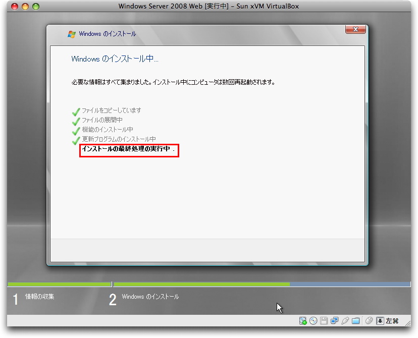This screenshot has height=338, width=418.
Task: Click the sentence starting 必要な情報はすべて集まりました
Action: [173, 82]
